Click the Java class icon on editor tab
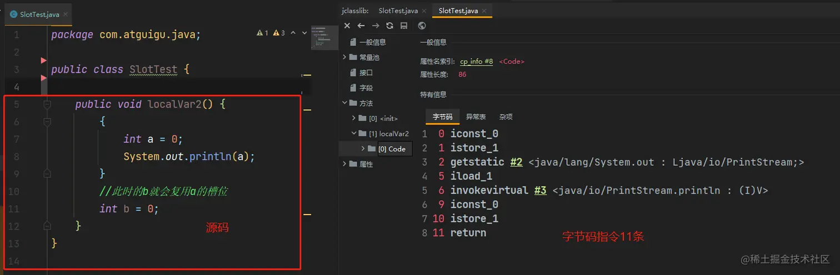 (14, 14)
